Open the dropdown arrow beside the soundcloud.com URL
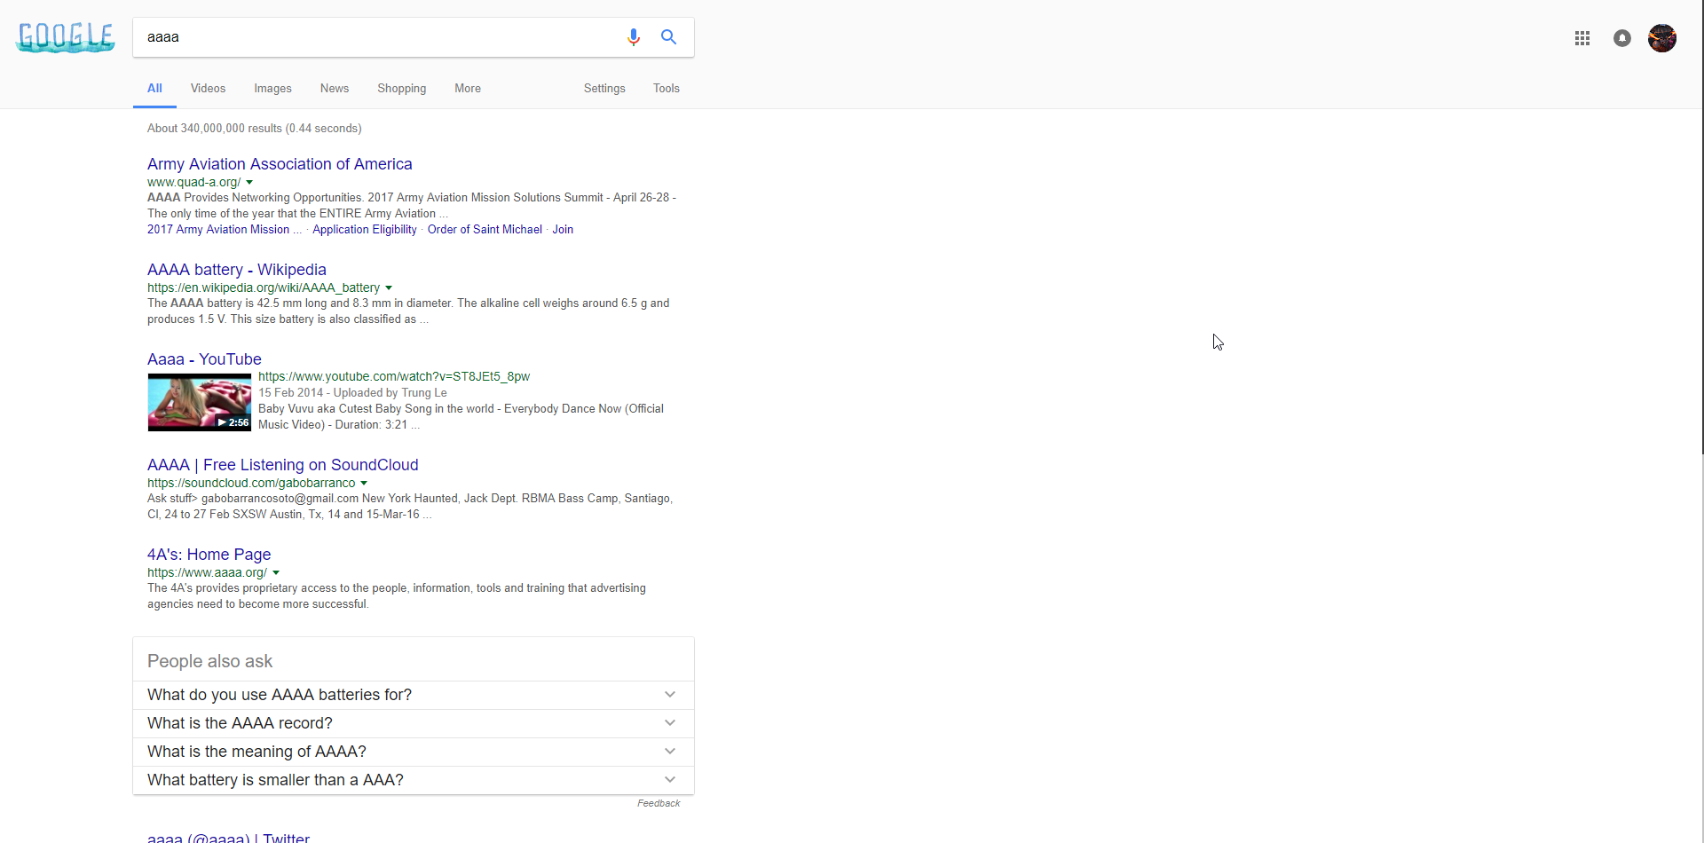 (364, 484)
